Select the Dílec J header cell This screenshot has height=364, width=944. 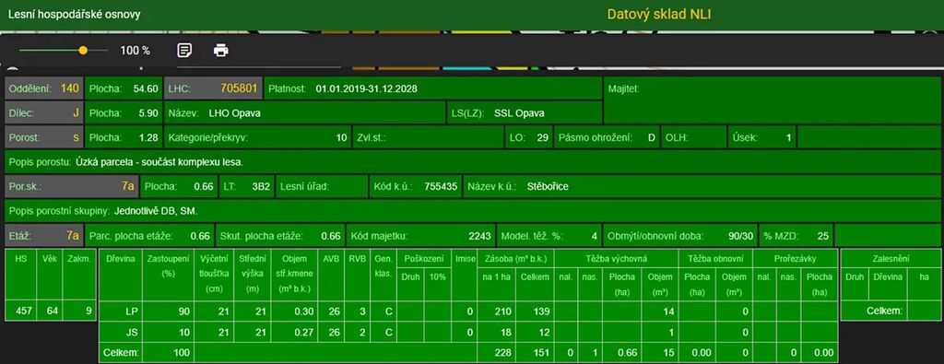pyautogui.click(x=44, y=112)
